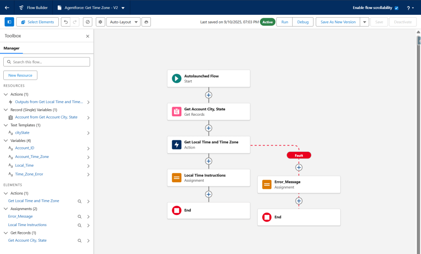
Task: Click the back arrow in top header
Action: [x=7, y=7]
